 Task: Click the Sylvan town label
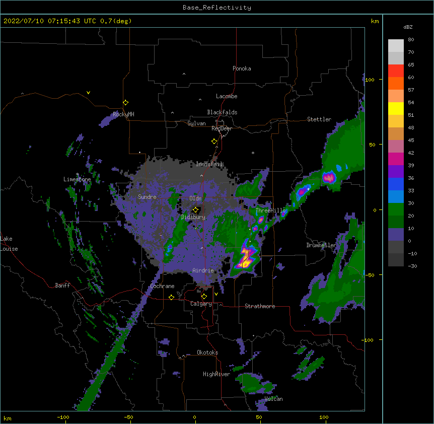(196, 123)
